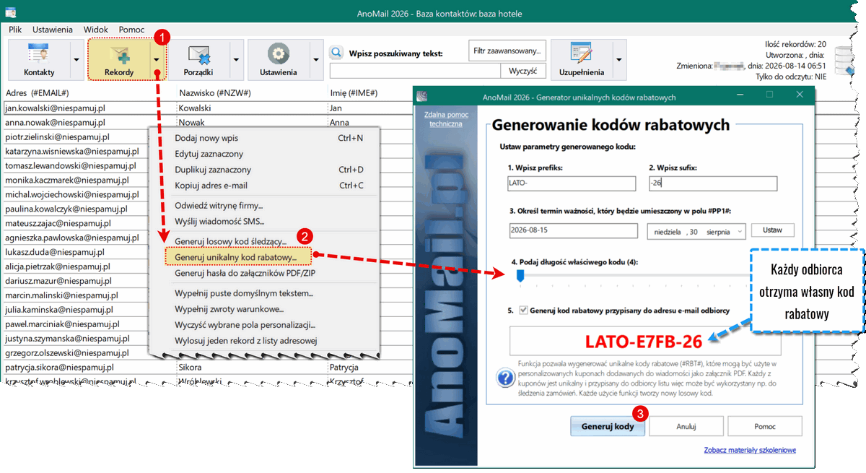Screen dimensions: 866x473
Task: Open the Plik menu
Action: (16, 30)
